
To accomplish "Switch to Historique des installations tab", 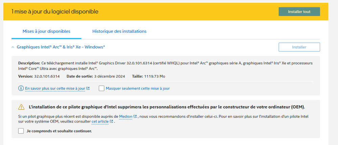I will (119, 31).
